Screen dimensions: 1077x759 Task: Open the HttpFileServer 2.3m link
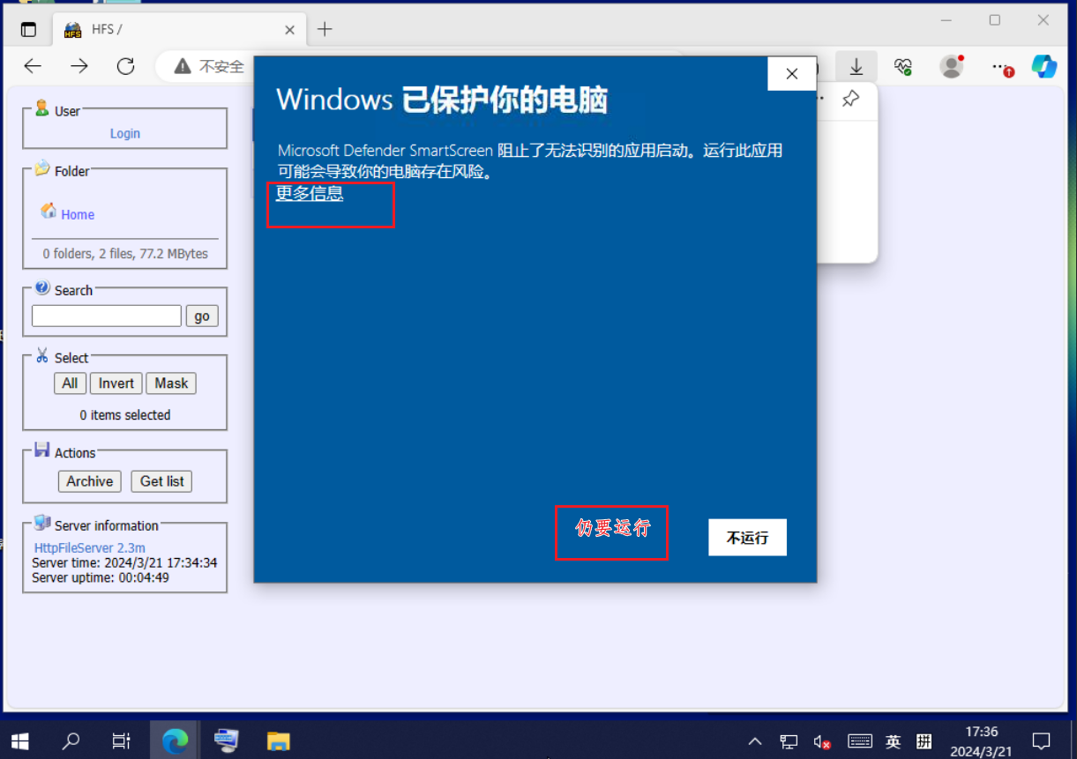[x=90, y=547]
